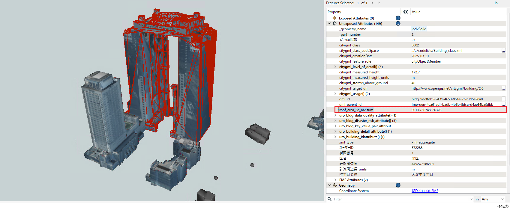
Task: Click info icon beside Unexposed Attributes
Action: coord(398,24)
